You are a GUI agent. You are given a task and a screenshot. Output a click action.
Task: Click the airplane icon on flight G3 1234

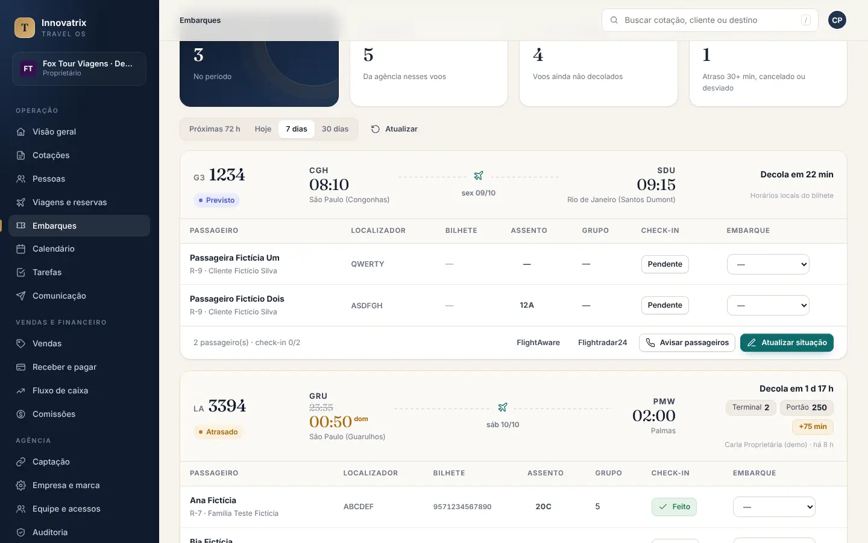(x=479, y=176)
